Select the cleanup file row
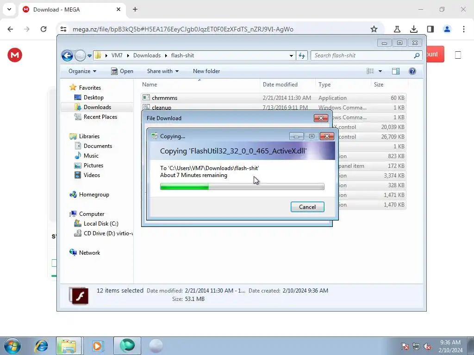This screenshot has height=355, width=474. [273, 107]
